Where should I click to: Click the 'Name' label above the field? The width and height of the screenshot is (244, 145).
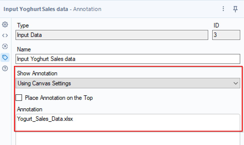pyautogui.click(x=24, y=49)
